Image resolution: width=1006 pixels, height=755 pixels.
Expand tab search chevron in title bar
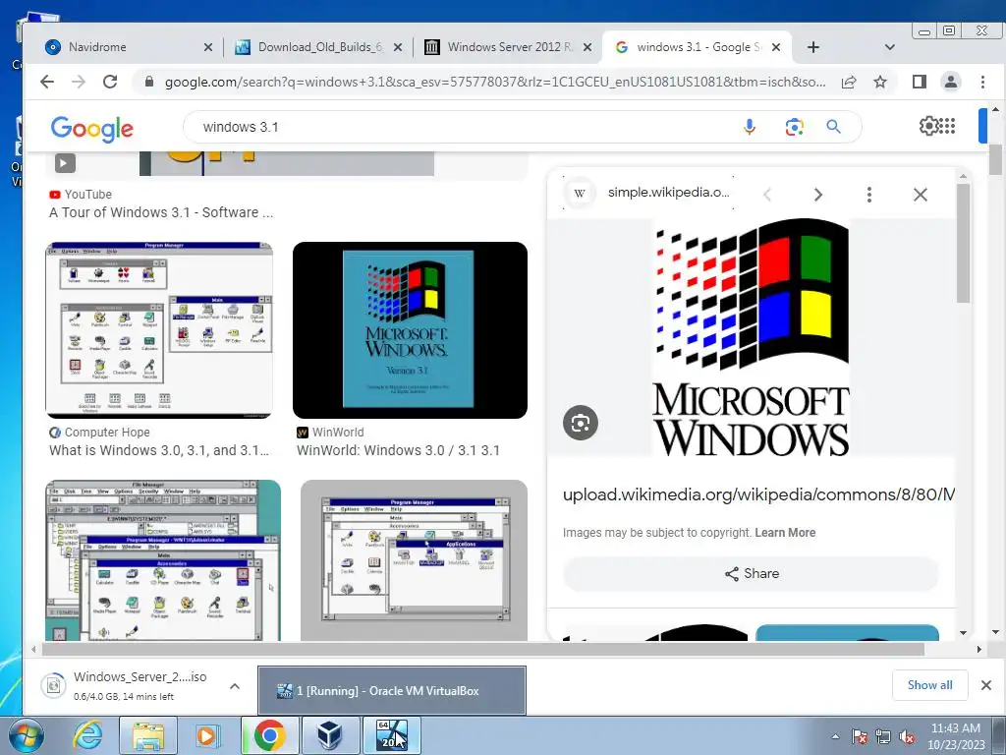[889, 47]
